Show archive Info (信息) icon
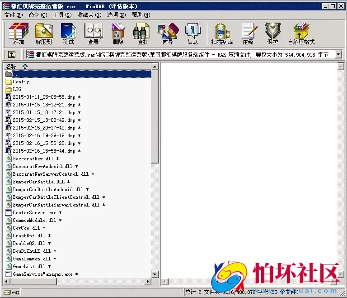Screen dimensions: 347x298 [192, 34]
